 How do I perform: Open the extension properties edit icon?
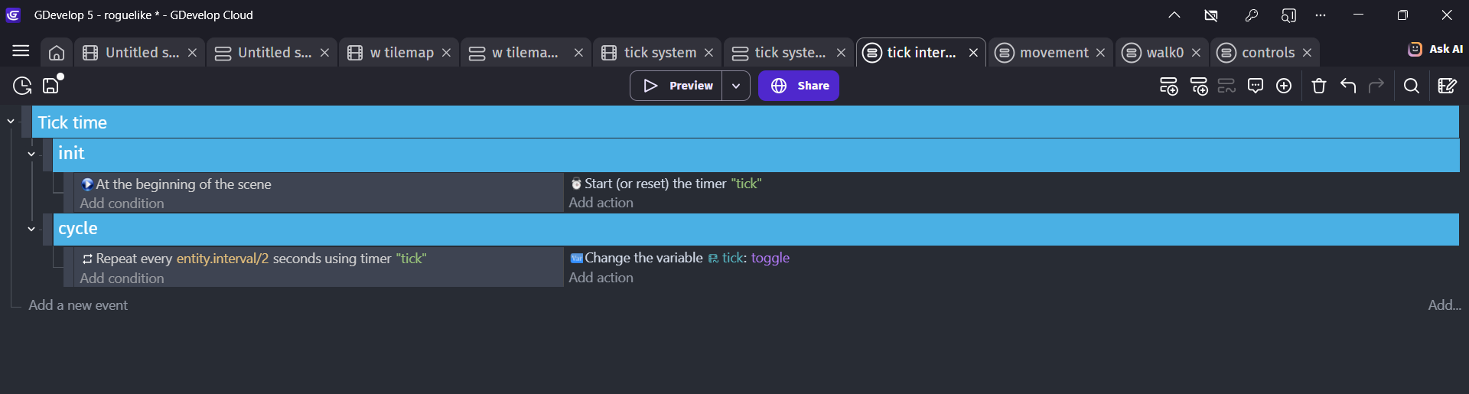pyautogui.click(x=1447, y=86)
